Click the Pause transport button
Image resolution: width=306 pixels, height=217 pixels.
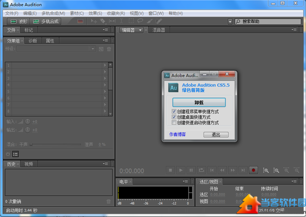(x=191, y=170)
